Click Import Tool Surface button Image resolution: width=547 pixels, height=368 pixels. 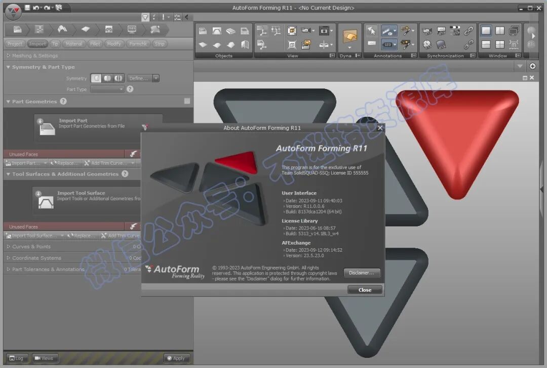[87, 200]
